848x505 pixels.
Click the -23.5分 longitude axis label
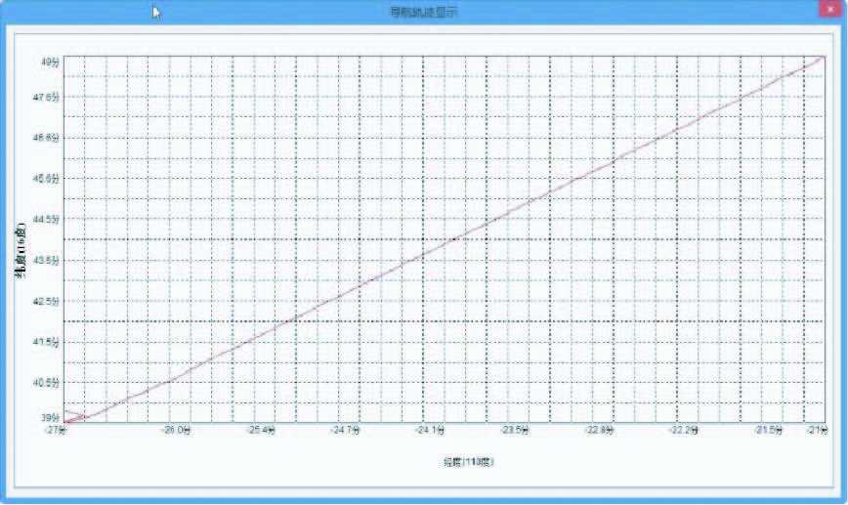click(514, 430)
